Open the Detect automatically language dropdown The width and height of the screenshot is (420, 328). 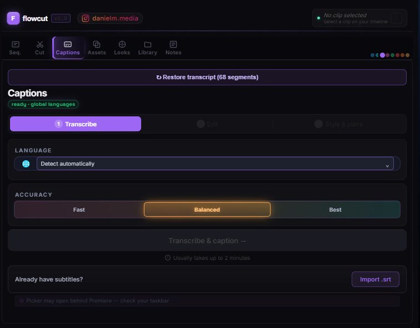click(x=215, y=164)
